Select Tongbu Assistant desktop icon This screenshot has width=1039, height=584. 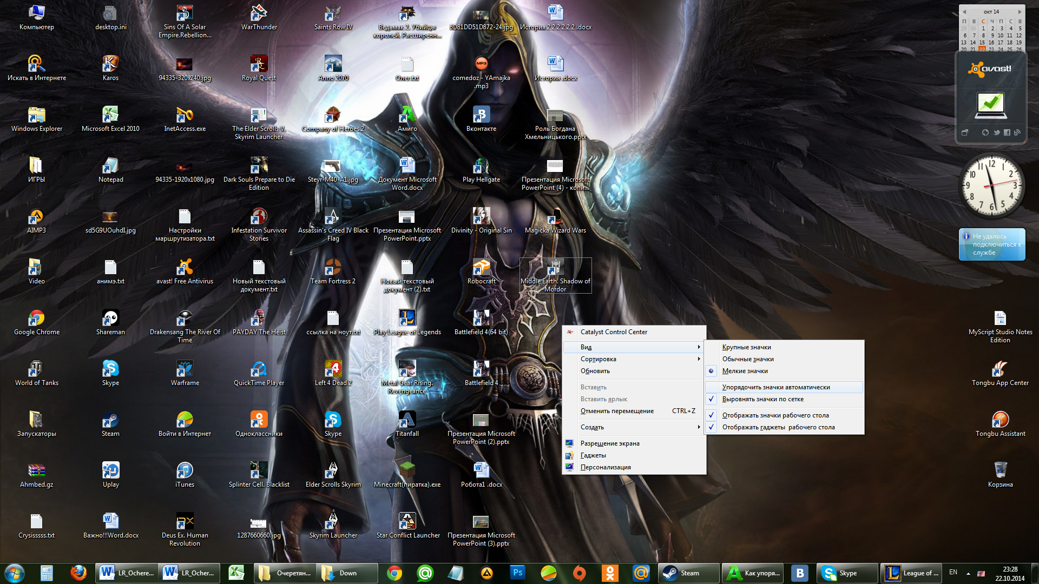tap(1000, 424)
